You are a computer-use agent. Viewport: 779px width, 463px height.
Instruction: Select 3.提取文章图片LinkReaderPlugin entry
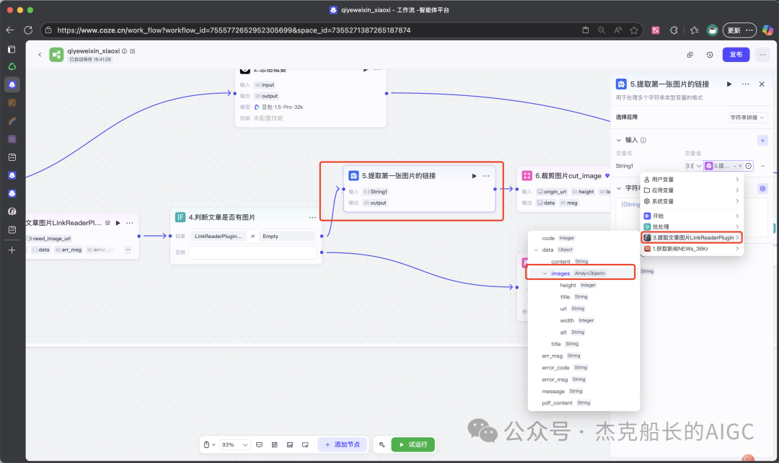[692, 238]
